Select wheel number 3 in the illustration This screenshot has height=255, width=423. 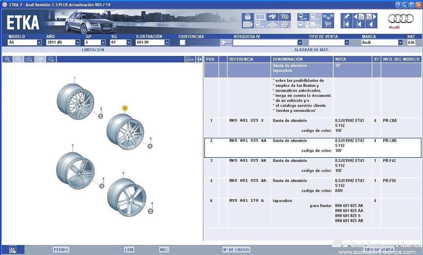pos(75,170)
